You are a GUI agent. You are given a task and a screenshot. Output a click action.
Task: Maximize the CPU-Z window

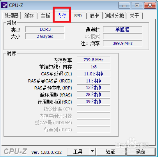click(137, 5)
